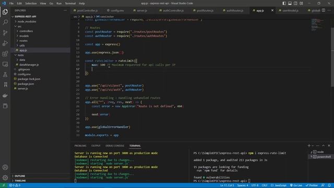The height and width of the screenshot is (188, 334).
Task: Open the Testing flask view
Action: point(5,74)
